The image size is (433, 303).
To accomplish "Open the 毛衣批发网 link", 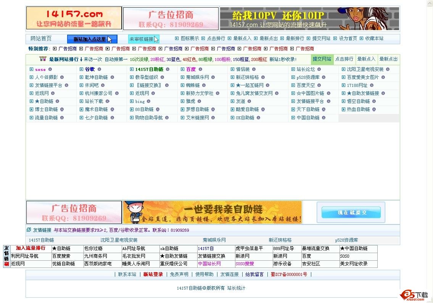I will click(134, 256).
